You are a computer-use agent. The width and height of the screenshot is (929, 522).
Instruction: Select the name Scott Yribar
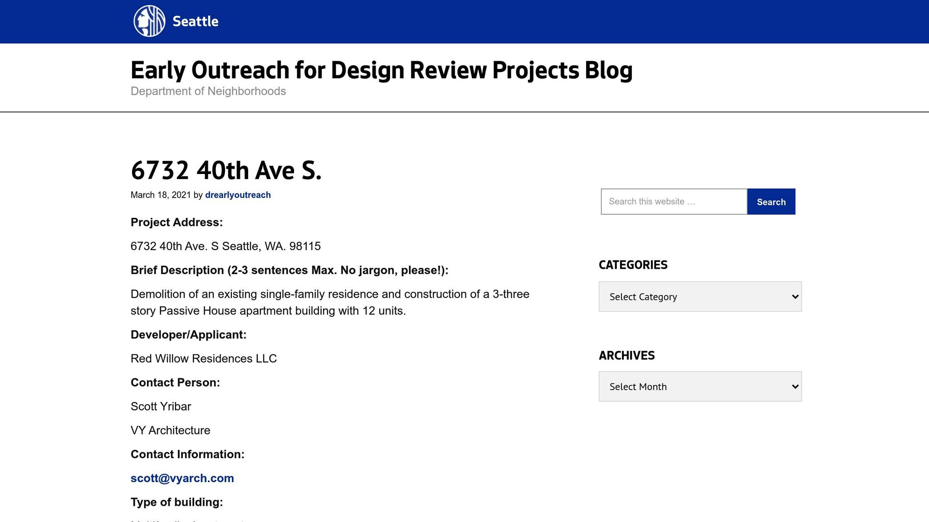click(x=161, y=406)
